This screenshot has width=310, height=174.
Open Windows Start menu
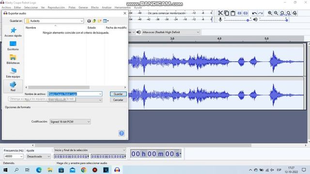(x=5, y=170)
